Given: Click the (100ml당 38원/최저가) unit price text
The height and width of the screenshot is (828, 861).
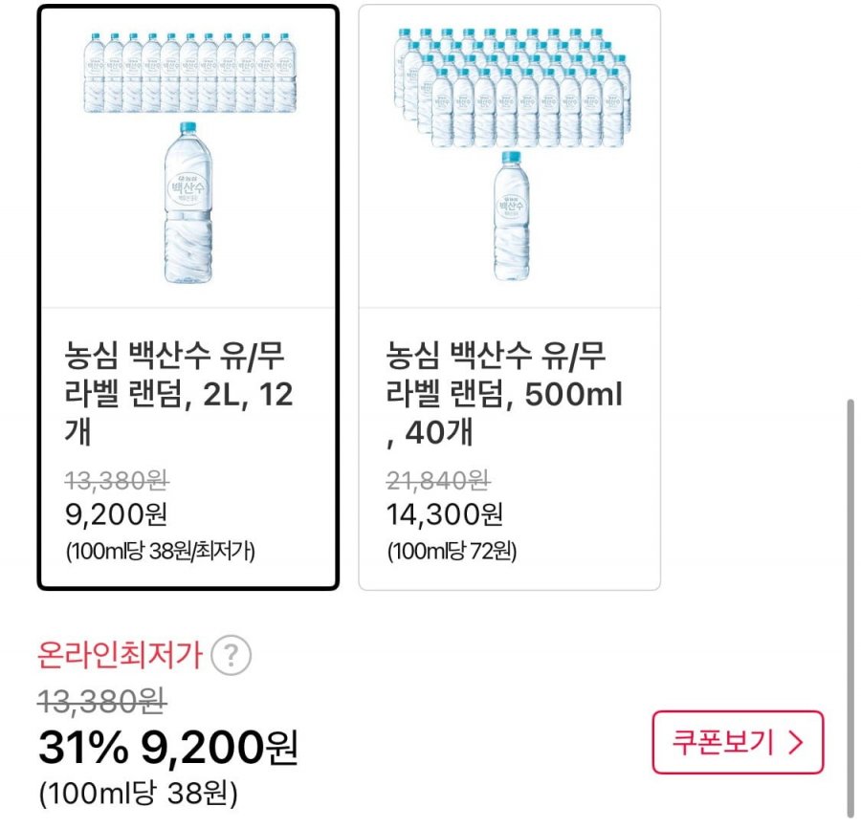Looking at the screenshot, I should click(160, 552).
